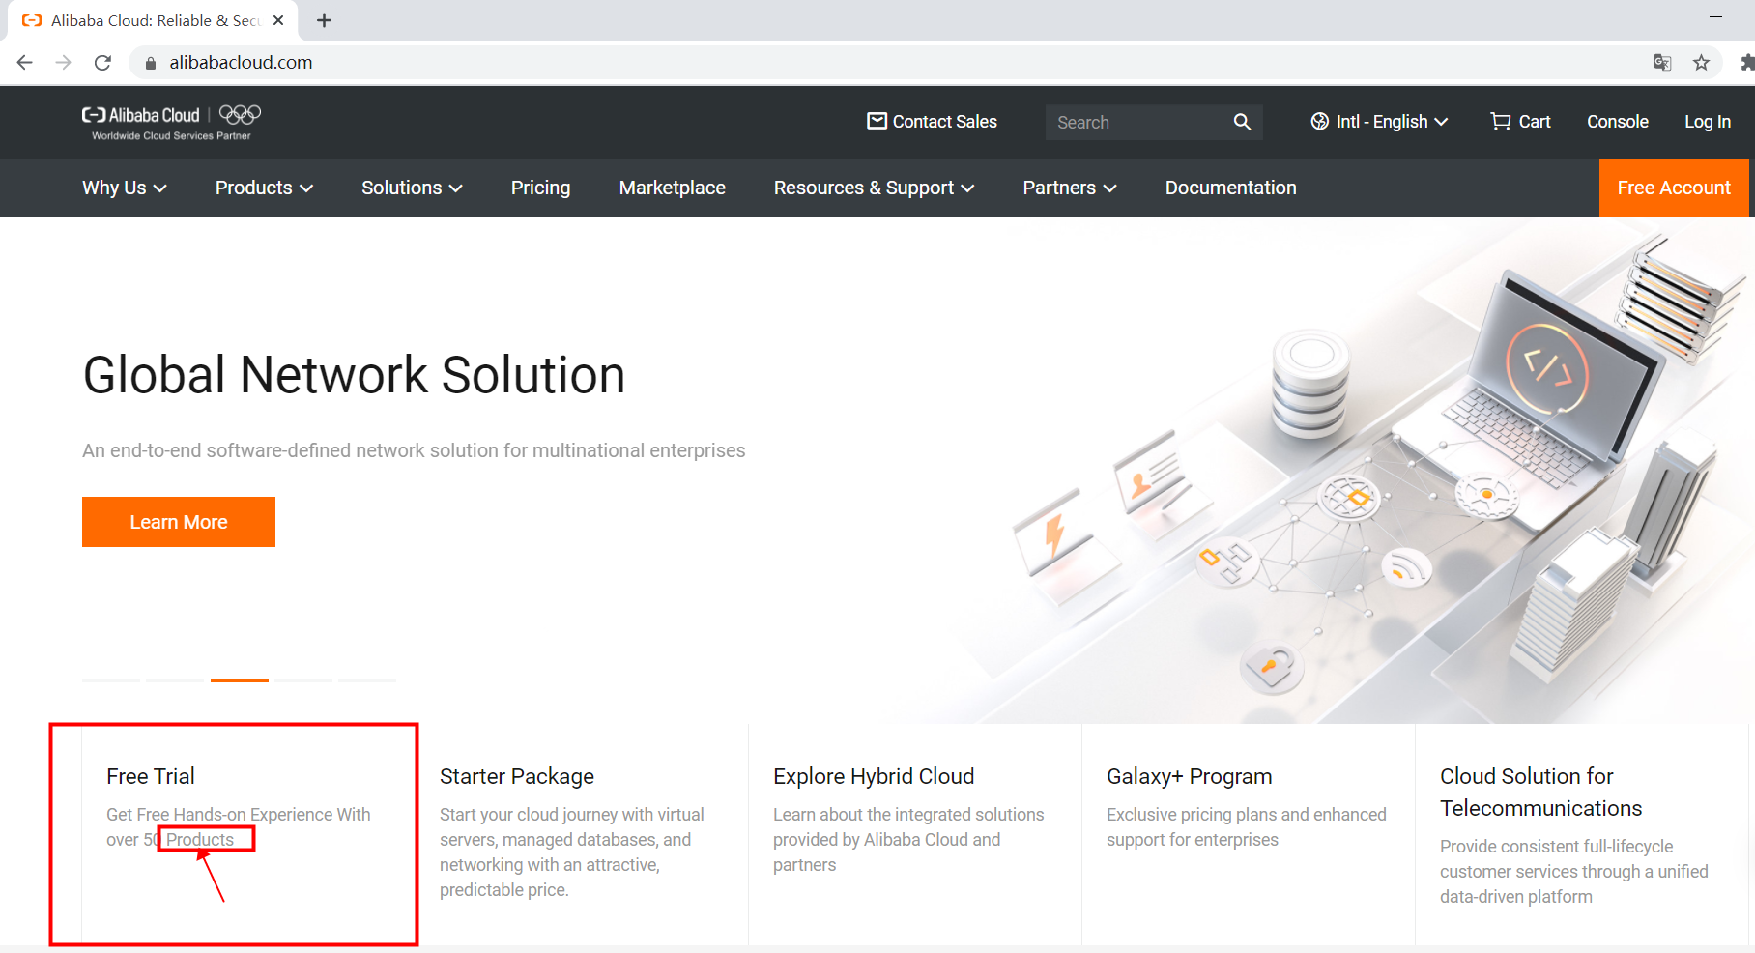Screen dimensions: 1755x953
Task: Click the Contact Sales envelope icon
Action: [877, 121]
